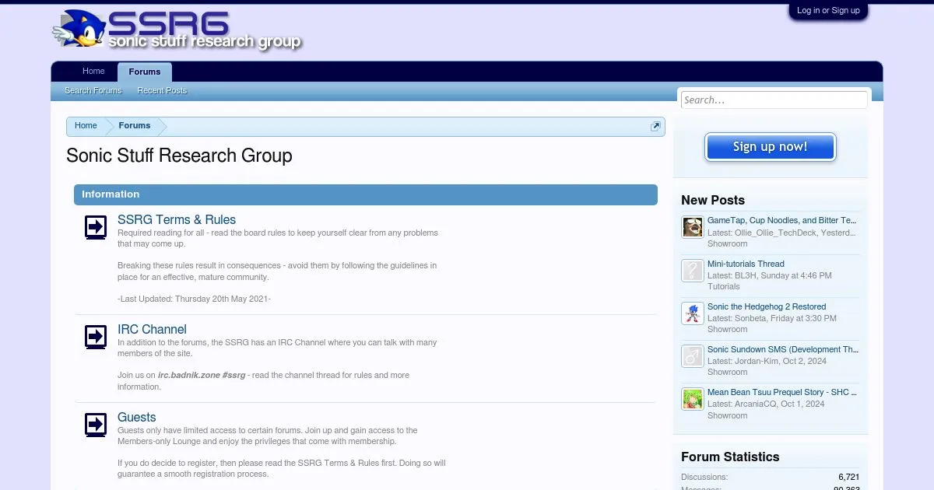Open Mini-tutorials Thread link
Image resolution: width=934 pixels, height=490 pixels.
coord(746,264)
